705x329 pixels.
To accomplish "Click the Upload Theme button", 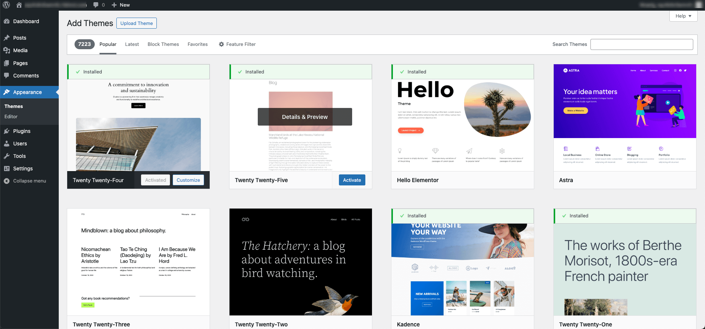I will tap(137, 23).
